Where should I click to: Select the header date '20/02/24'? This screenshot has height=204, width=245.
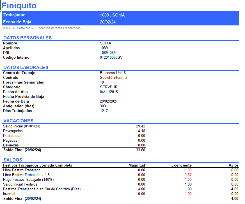pos(108,22)
